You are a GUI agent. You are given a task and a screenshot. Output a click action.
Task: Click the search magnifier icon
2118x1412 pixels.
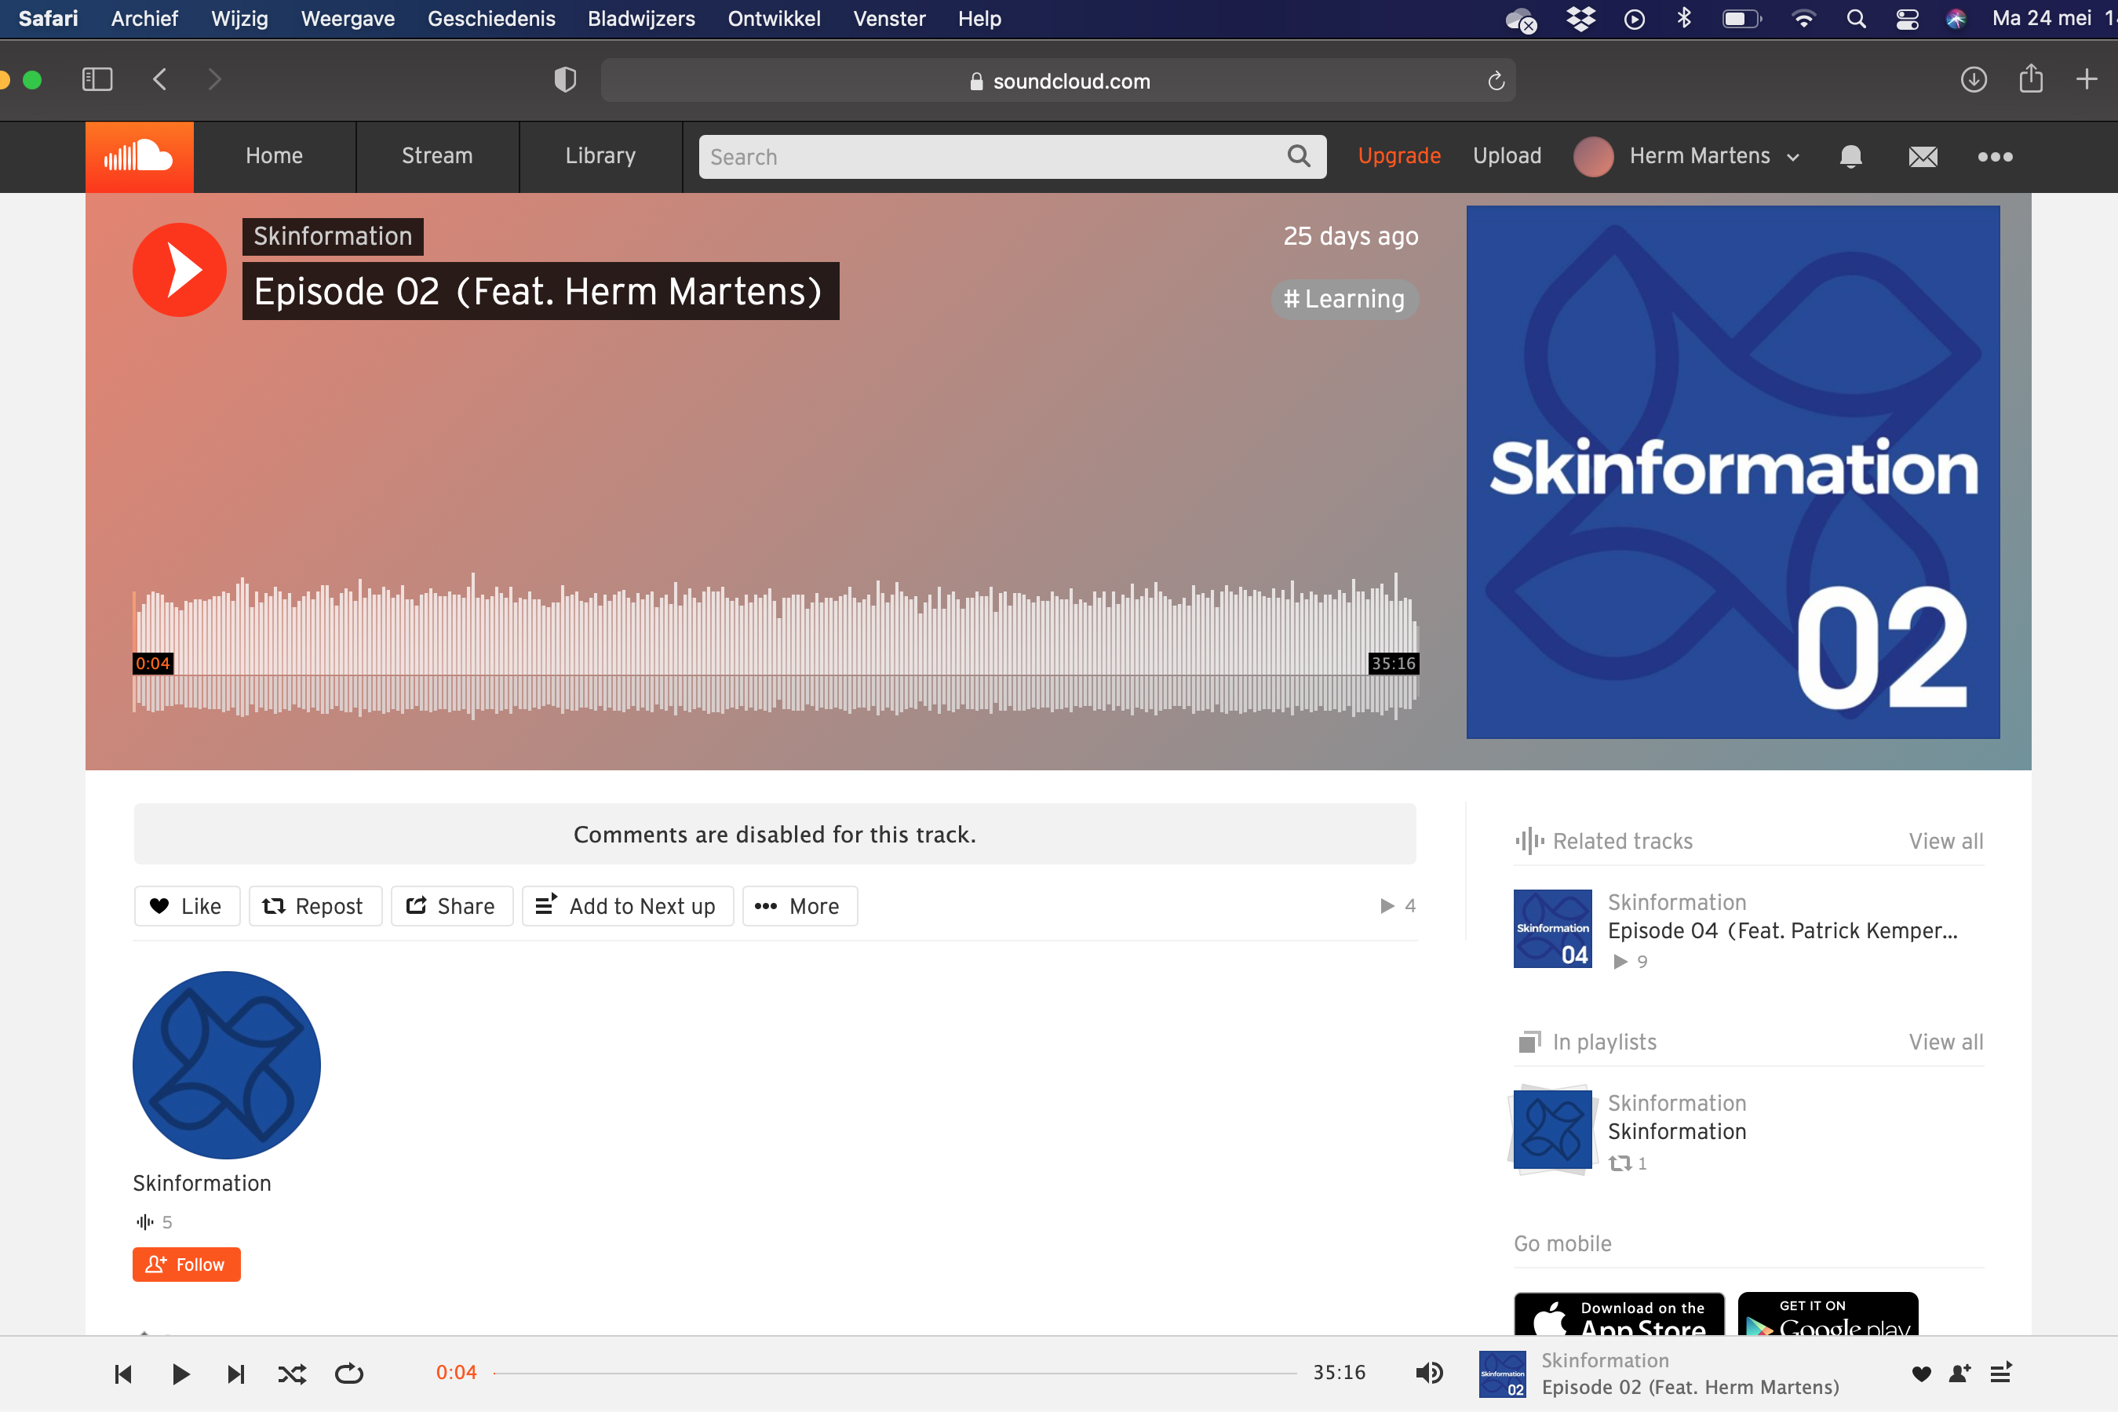[x=1298, y=157]
